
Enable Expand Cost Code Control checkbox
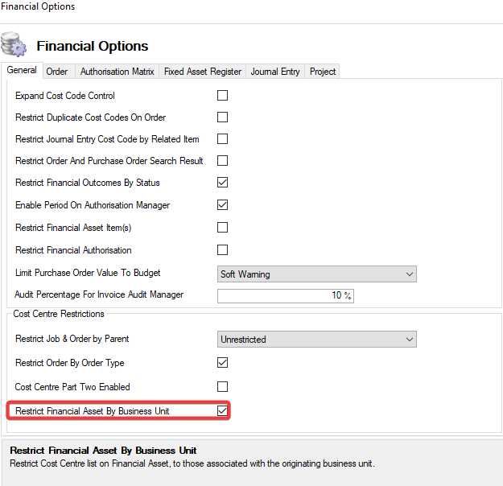[x=223, y=96]
